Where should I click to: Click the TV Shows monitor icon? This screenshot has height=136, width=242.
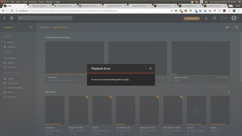[5, 67]
